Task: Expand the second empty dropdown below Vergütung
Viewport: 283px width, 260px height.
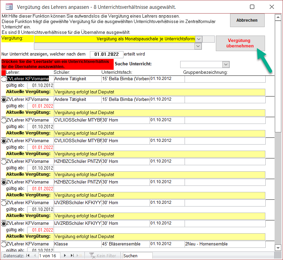Action: 199,46
